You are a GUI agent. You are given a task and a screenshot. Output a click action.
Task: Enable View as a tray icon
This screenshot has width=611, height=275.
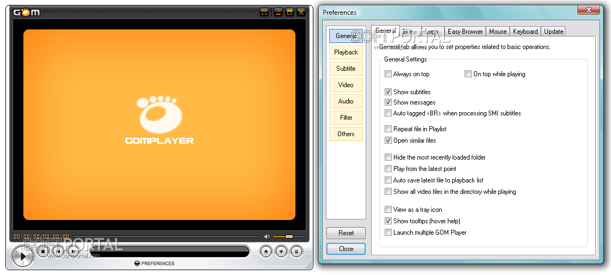388,210
